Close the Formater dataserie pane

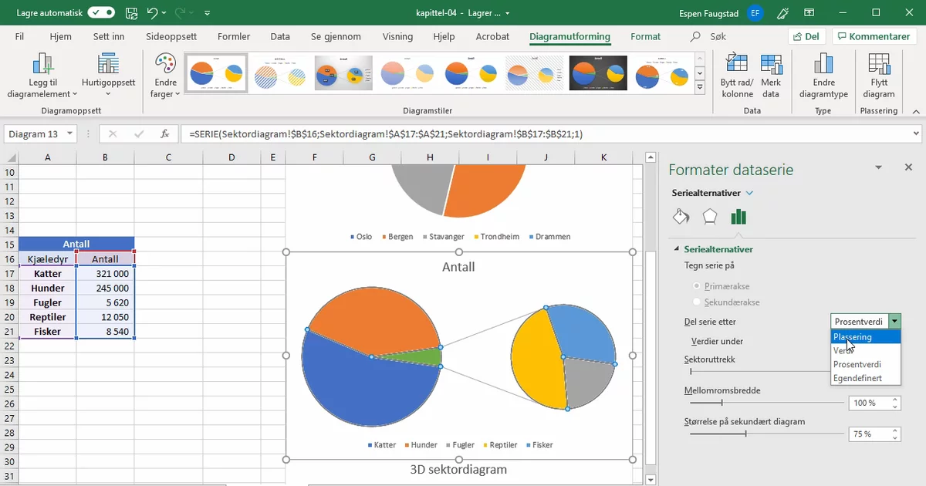coord(908,167)
